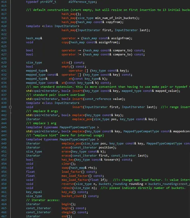The width and height of the screenshot is (190, 218).
Task: Click 'operator ==' on line 426
Action: click(x=71, y=50)
